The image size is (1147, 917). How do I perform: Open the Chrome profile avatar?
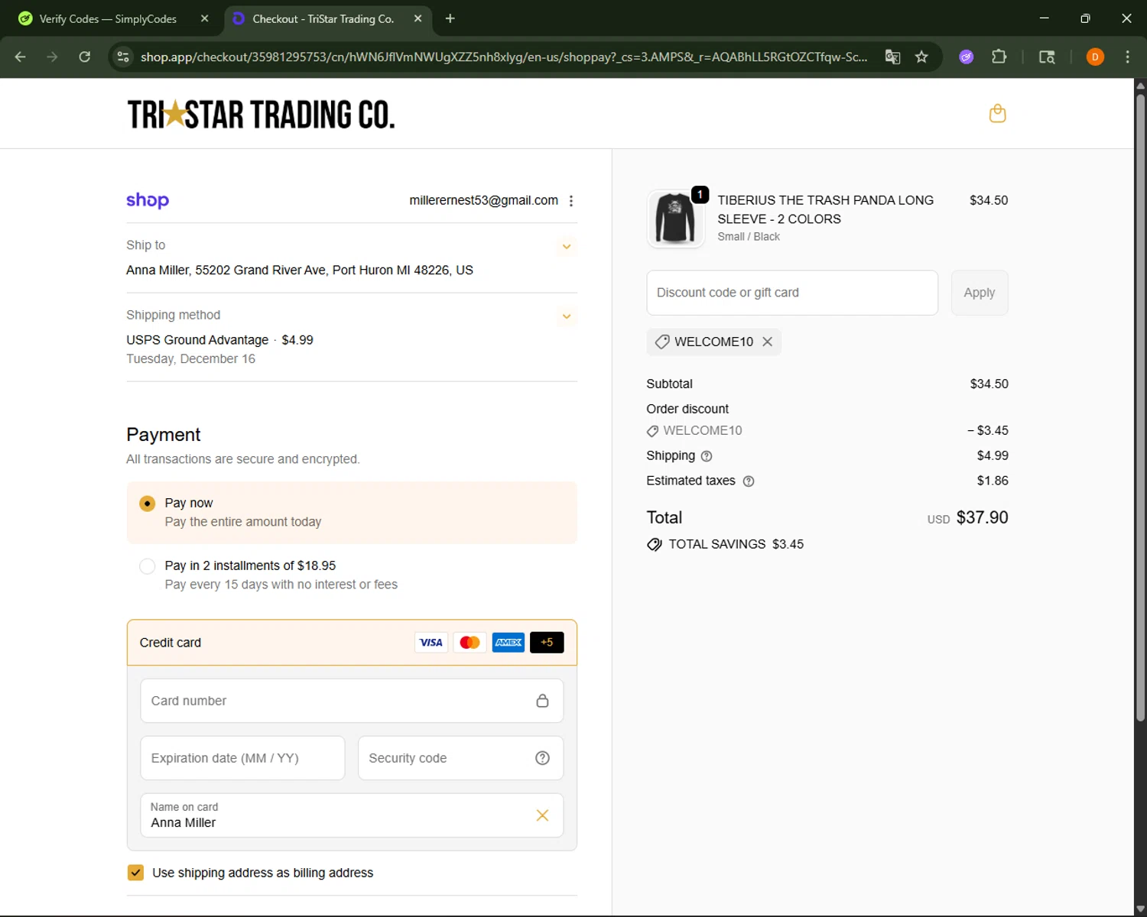(x=1095, y=57)
